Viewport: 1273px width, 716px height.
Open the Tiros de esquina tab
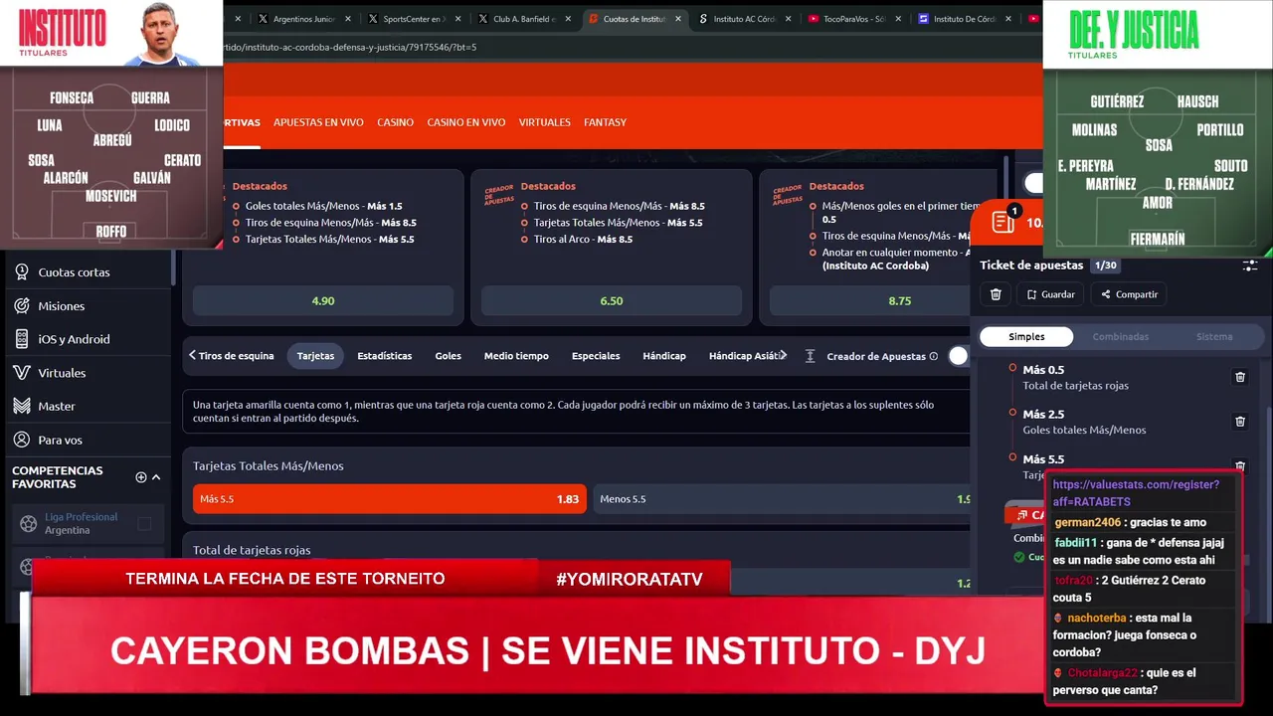tap(236, 356)
